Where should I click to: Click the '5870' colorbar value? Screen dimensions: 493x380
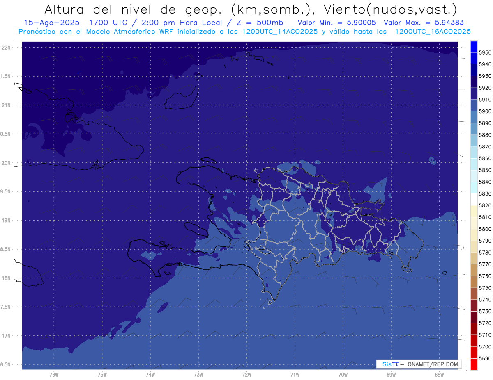pos(485,147)
